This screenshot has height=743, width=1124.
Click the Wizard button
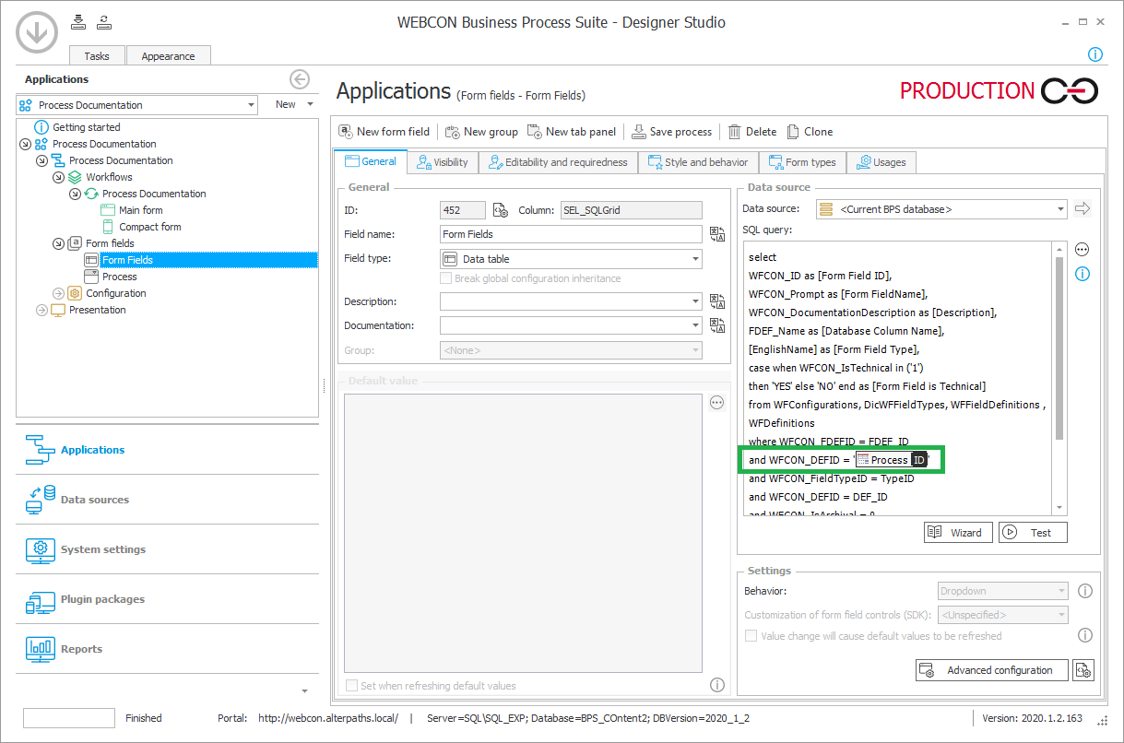(958, 532)
